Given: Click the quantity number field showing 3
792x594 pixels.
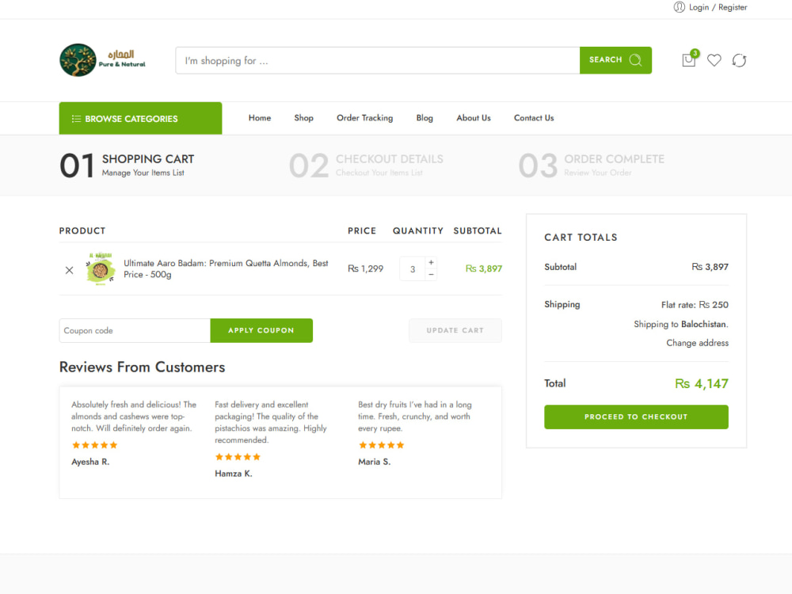Looking at the screenshot, I should (413, 269).
